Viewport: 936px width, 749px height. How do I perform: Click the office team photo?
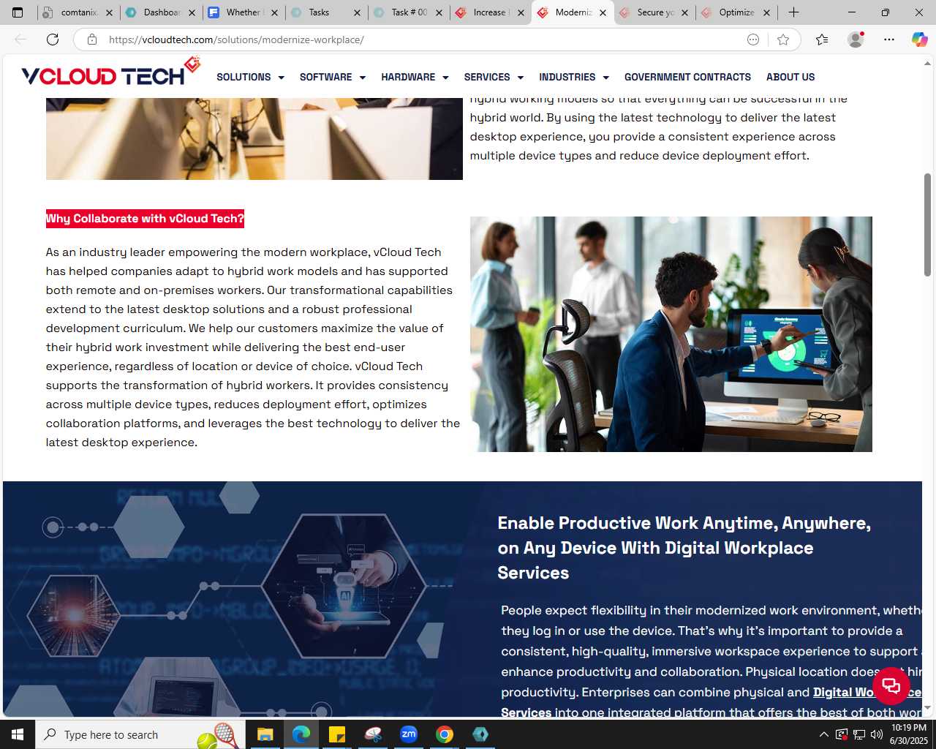pyautogui.click(x=671, y=334)
